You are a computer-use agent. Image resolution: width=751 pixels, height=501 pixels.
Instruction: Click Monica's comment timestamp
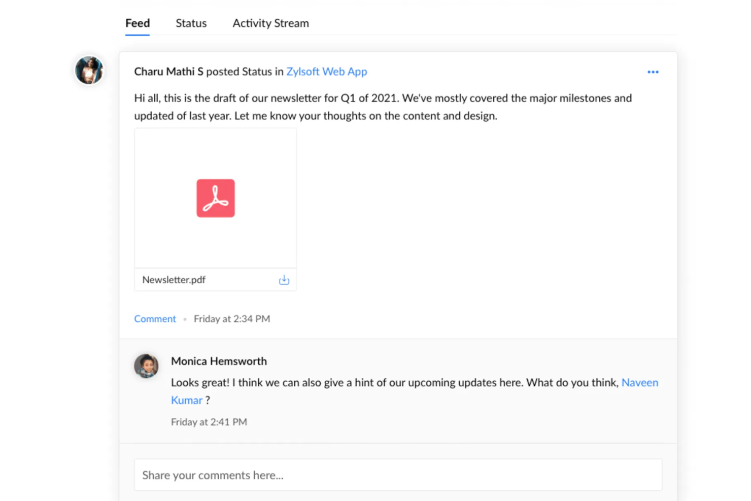point(209,421)
